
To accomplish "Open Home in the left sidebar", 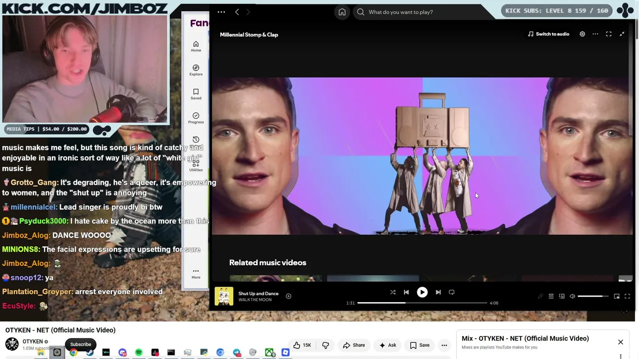I will click(196, 46).
